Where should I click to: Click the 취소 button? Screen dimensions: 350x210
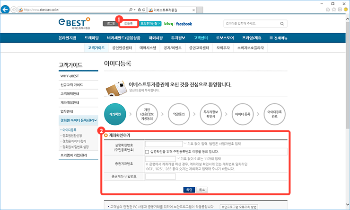tap(202, 190)
